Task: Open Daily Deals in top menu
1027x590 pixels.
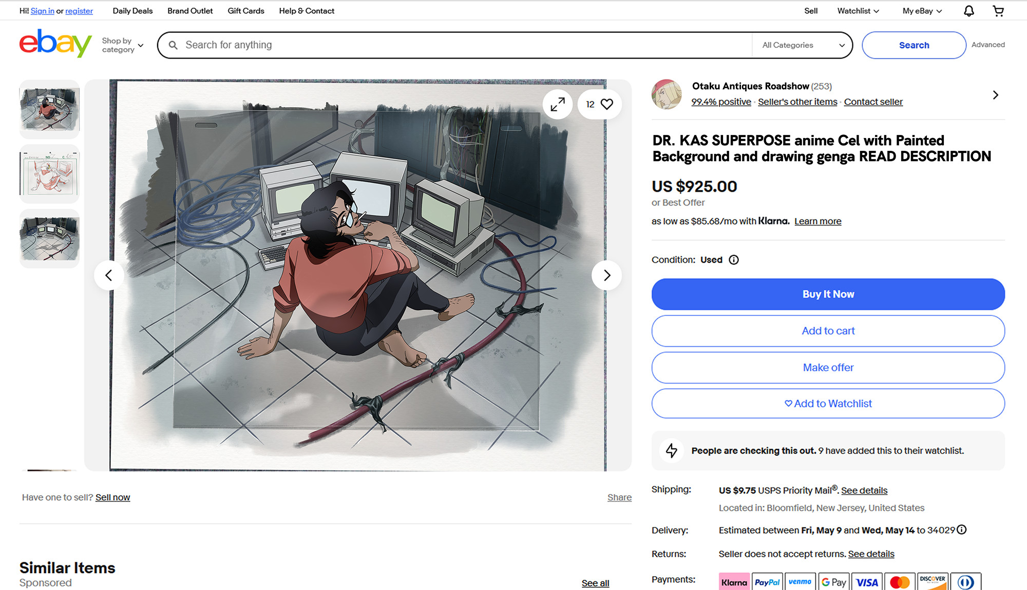Action: point(132,11)
